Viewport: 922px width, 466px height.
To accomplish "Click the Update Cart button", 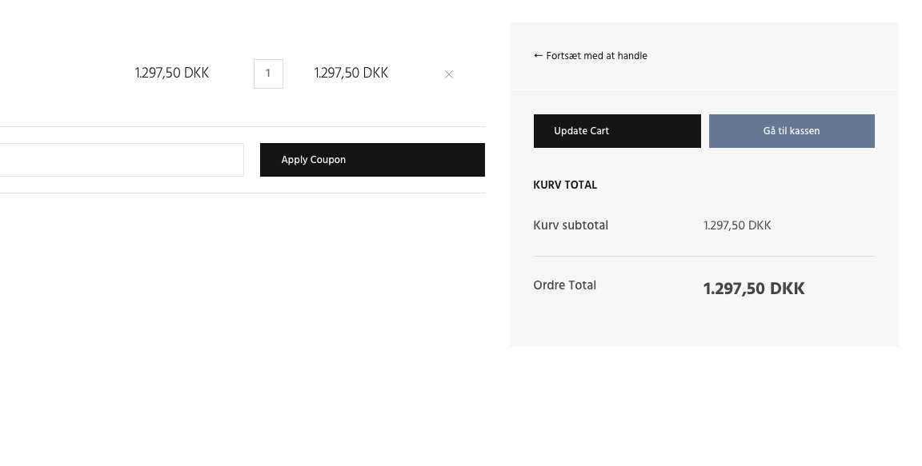I will tap(617, 131).
